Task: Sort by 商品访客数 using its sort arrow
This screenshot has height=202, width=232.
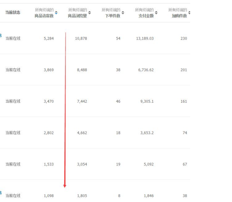Action: click(56, 13)
